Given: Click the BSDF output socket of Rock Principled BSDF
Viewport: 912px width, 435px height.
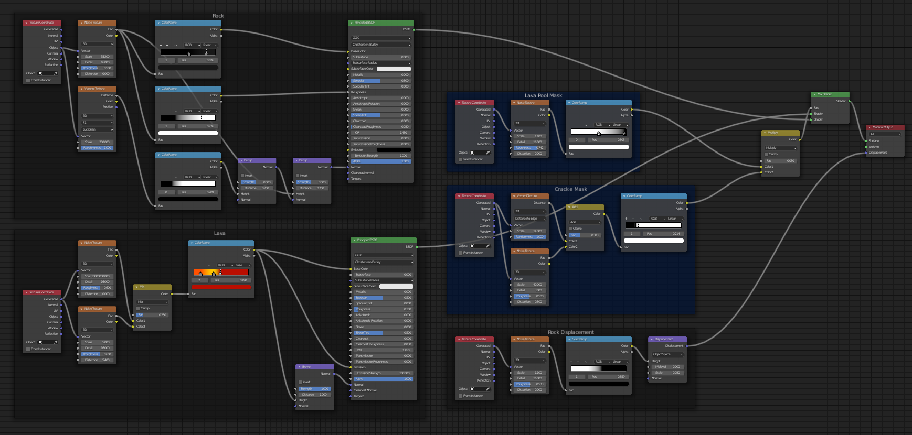Looking at the screenshot, I should tap(415, 29).
